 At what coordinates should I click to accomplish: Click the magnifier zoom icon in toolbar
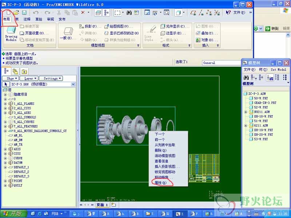point(167,13)
